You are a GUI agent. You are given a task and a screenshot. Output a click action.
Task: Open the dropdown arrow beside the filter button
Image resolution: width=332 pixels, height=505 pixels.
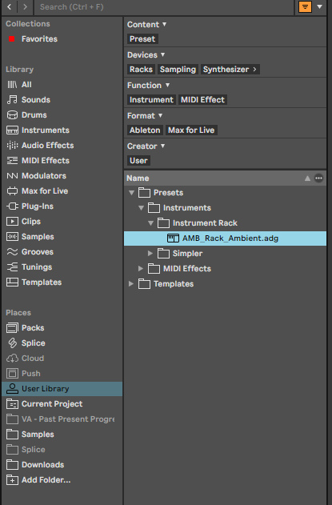coord(319,6)
